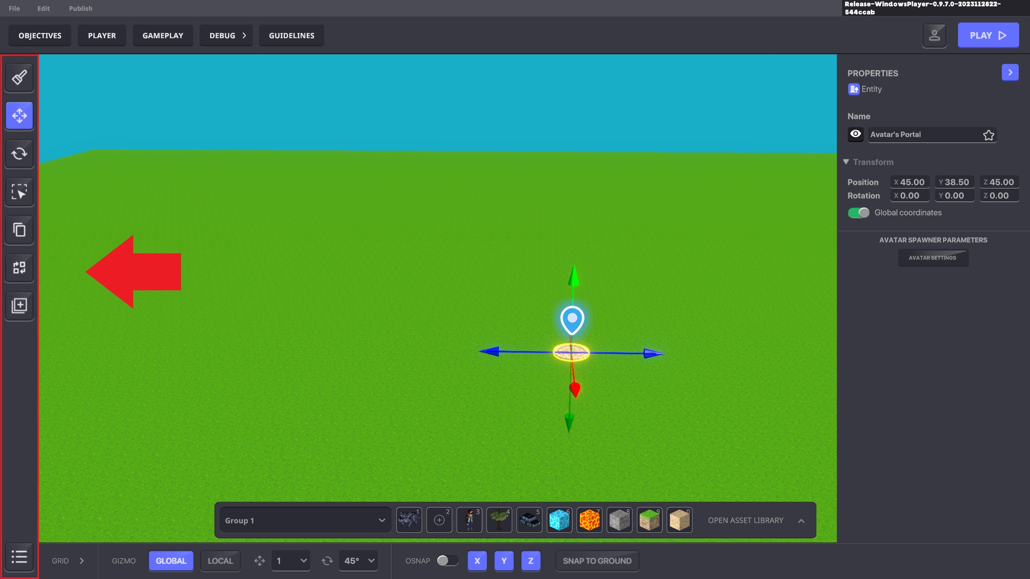Enable the OSNAP toggle
This screenshot has height=579, width=1030.
click(x=447, y=560)
